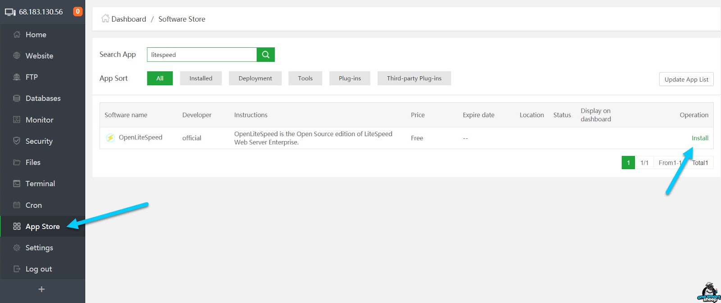721x303 pixels.
Task: Click the Security shield icon
Action: point(17,141)
